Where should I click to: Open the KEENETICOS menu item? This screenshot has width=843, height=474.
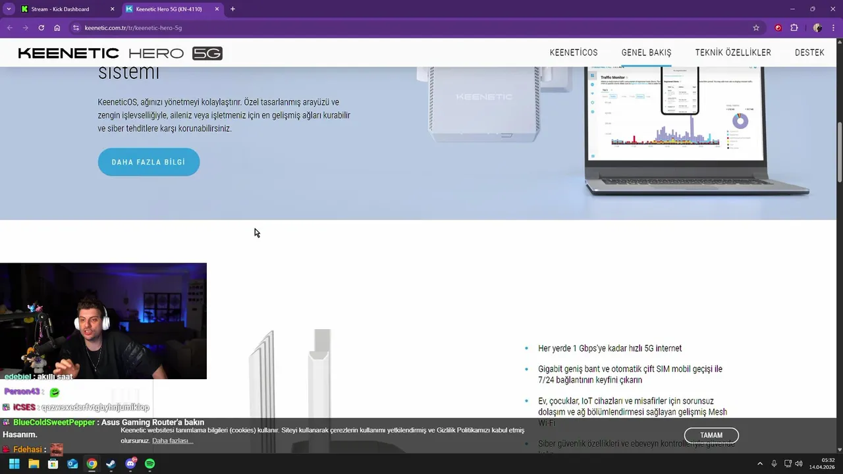pos(574,53)
